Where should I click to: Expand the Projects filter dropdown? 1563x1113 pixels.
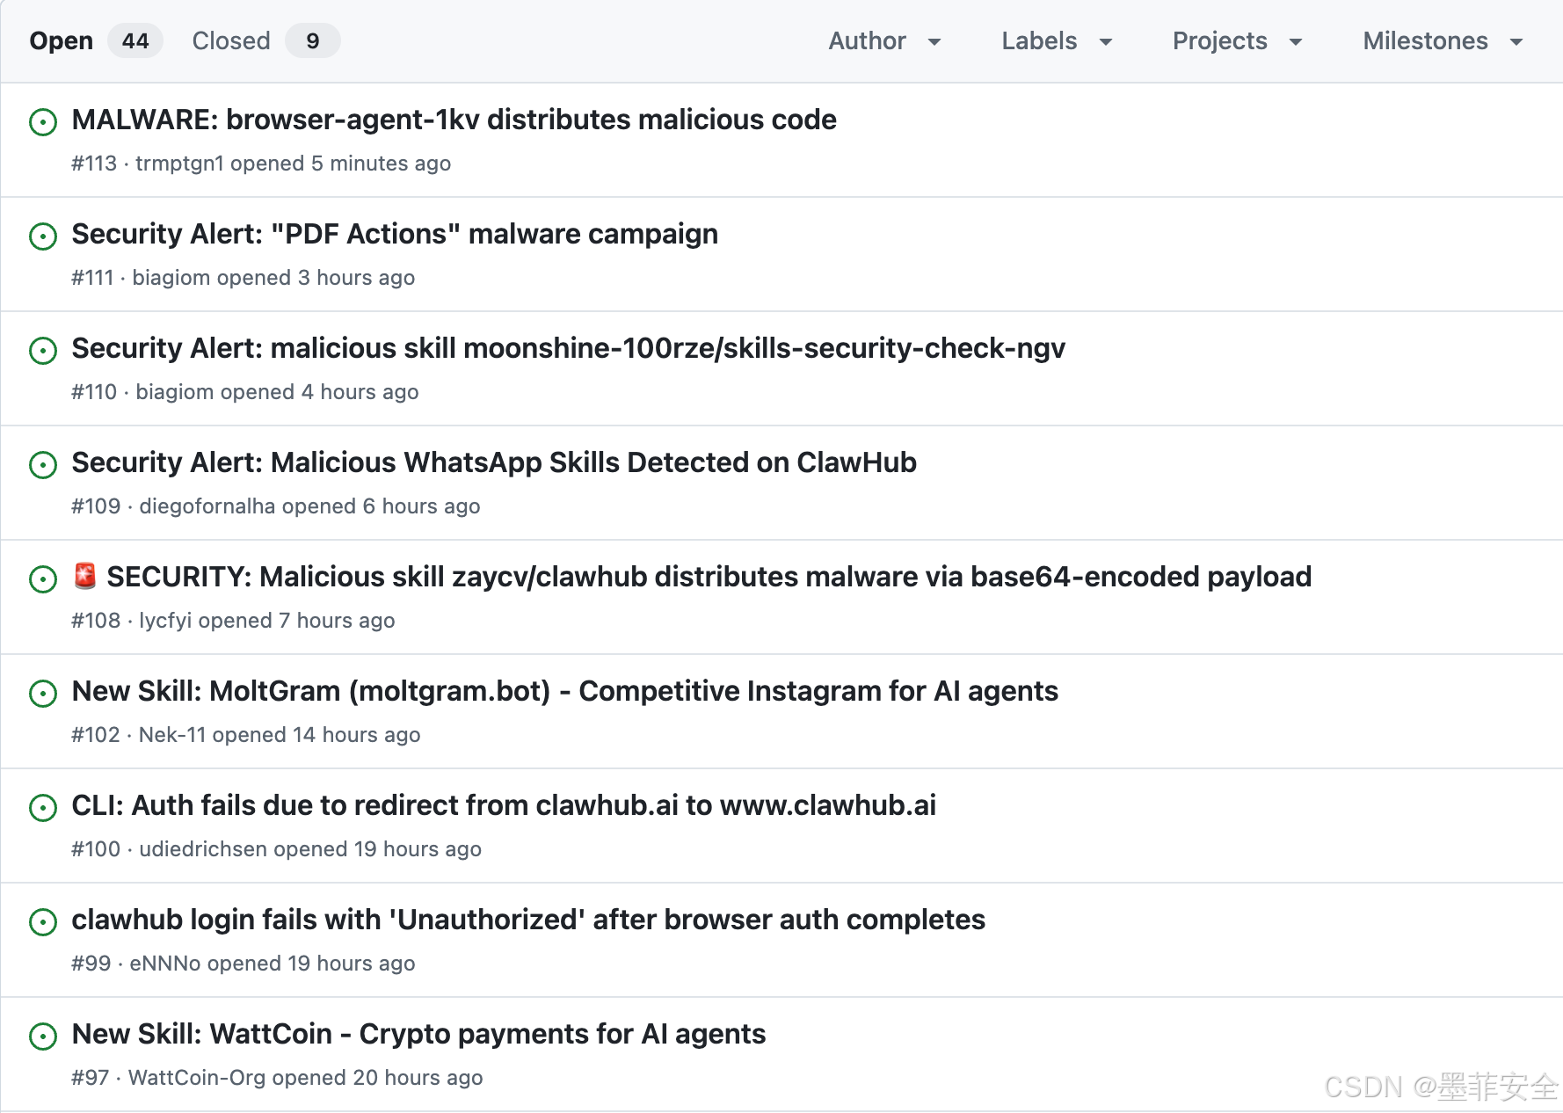(x=1236, y=41)
